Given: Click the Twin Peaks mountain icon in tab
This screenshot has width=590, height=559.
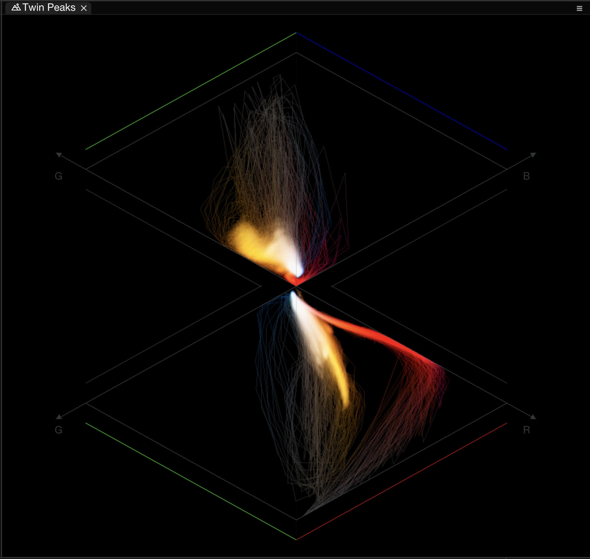Looking at the screenshot, I should [x=16, y=7].
